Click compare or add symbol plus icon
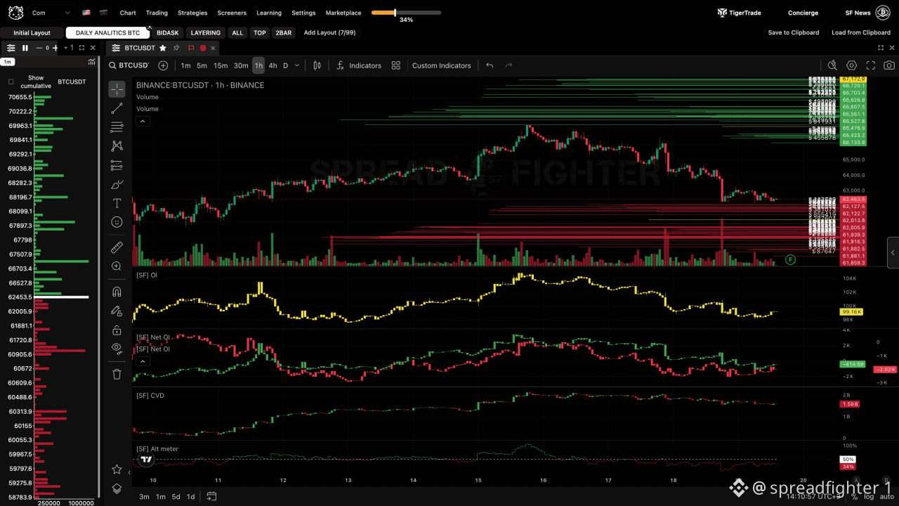Viewport: 899px width, 506px height. [x=163, y=65]
